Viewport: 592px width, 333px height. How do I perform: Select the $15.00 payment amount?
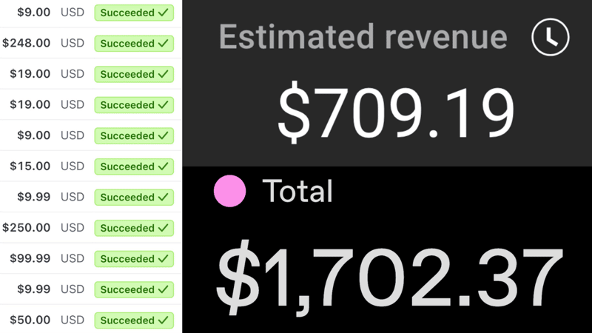[x=30, y=166]
